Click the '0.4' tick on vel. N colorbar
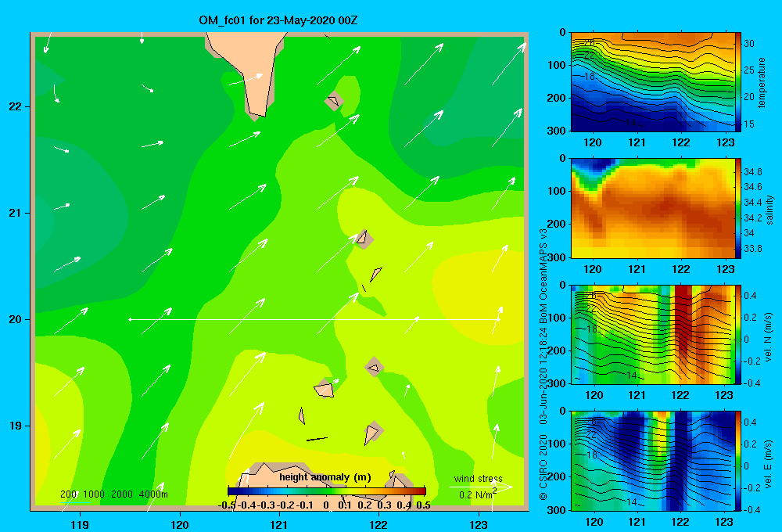This screenshot has height=532, width=782. [x=750, y=296]
